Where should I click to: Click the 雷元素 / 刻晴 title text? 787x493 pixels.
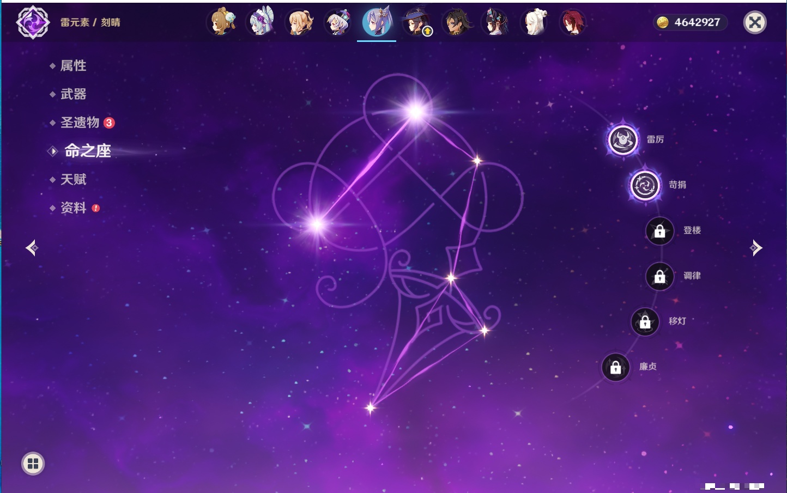pyautogui.click(x=90, y=22)
